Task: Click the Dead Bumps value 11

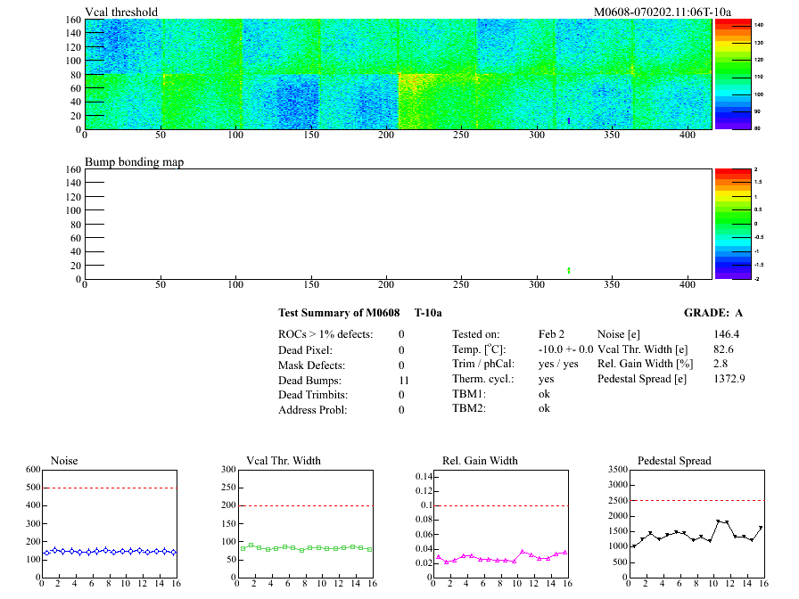Action: tap(403, 380)
